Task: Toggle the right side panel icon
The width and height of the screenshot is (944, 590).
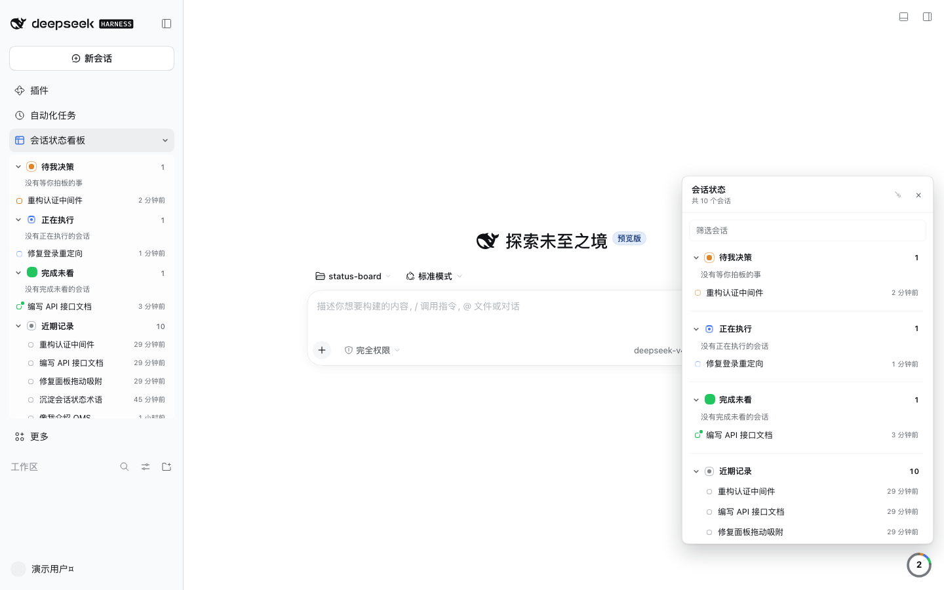Action: click(x=927, y=16)
